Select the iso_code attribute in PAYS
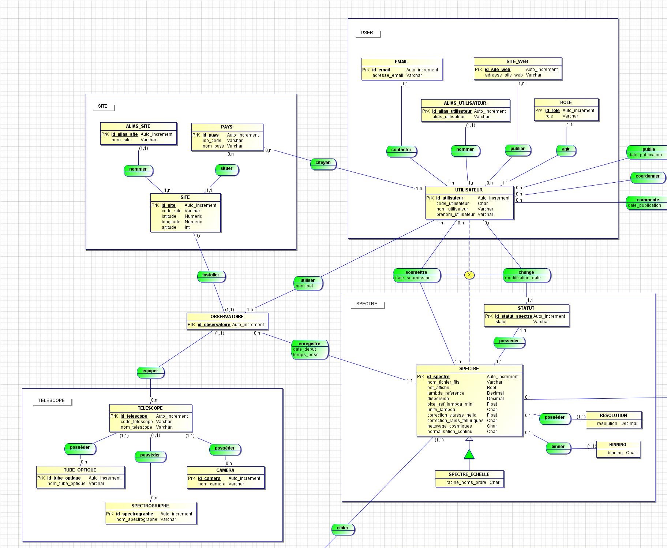Viewport: 667px width, 548px height. [x=212, y=141]
